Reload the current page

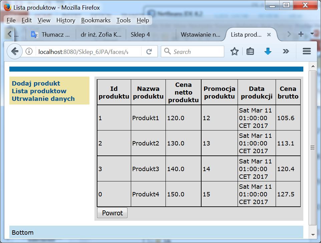(149, 52)
